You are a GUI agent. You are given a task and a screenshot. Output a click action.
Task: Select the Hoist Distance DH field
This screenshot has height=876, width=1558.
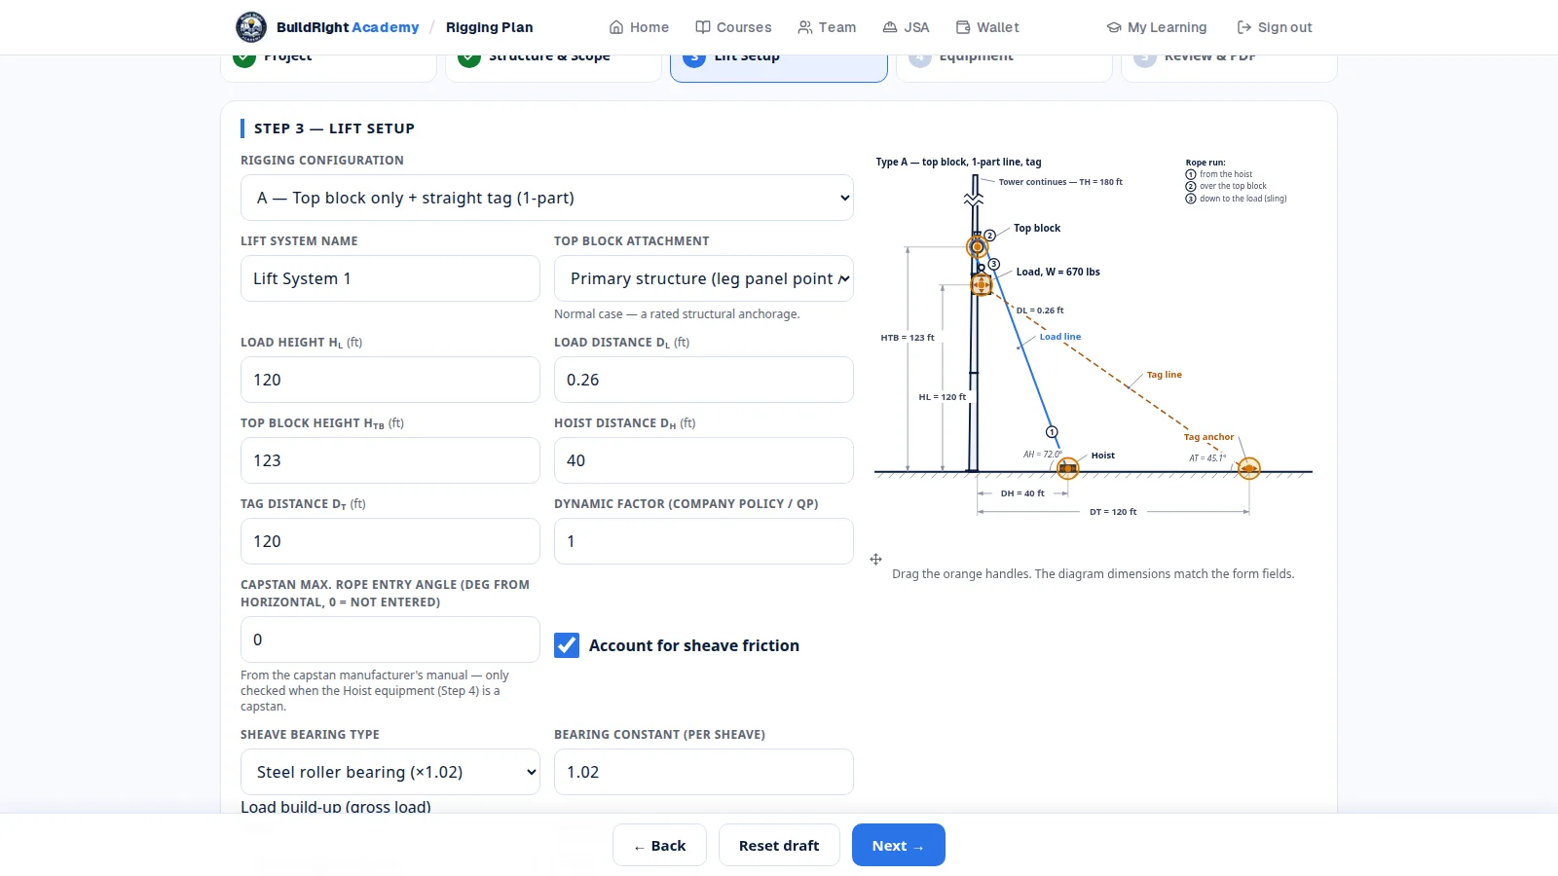click(x=704, y=460)
